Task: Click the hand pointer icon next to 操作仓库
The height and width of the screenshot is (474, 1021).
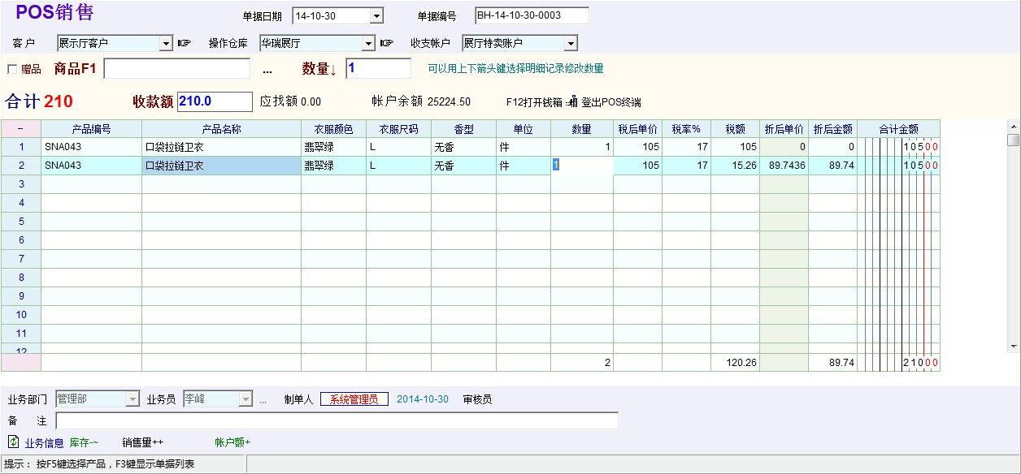Action: [387, 43]
